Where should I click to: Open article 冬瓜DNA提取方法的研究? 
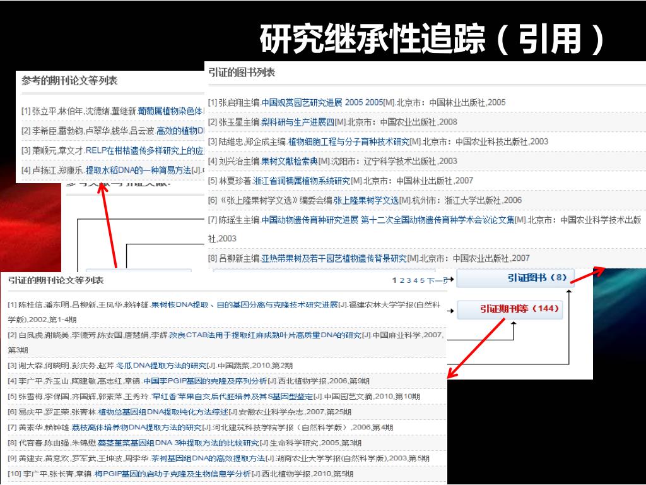(x=161, y=366)
